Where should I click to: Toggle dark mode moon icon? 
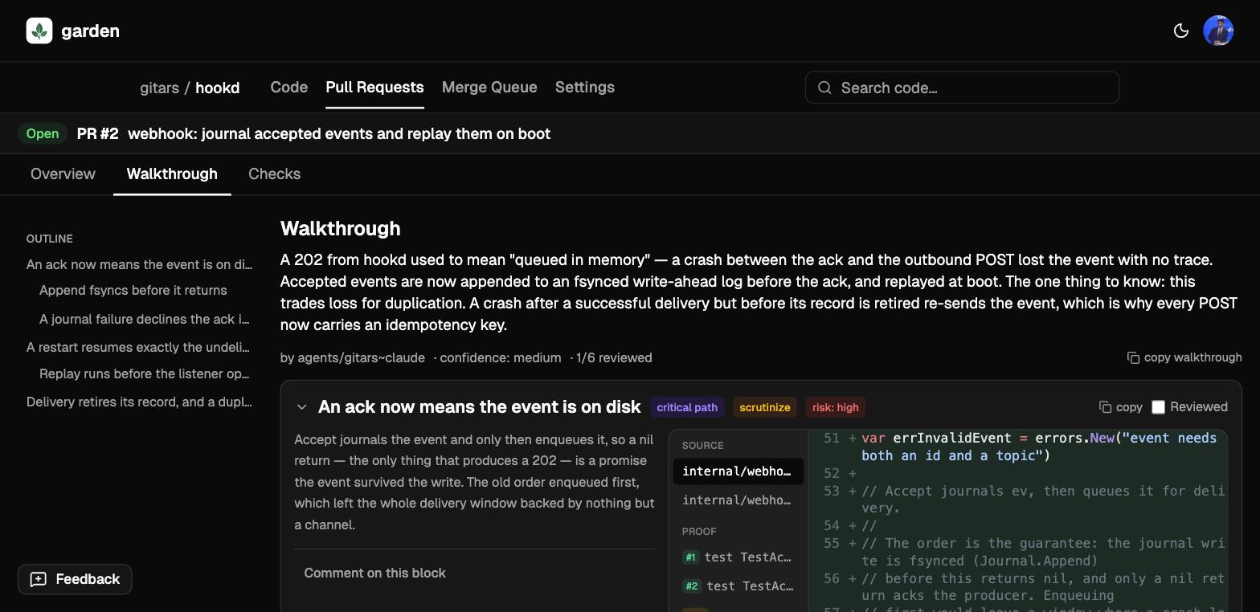tap(1181, 31)
